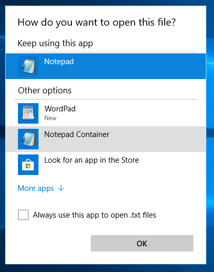Click the 'New' tag under WordPad
This screenshot has width=214, height=272.
pyautogui.click(x=50, y=118)
